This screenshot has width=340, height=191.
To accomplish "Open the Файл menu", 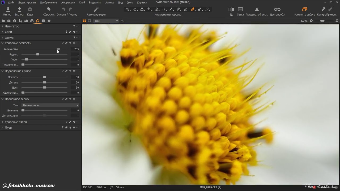I will pyautogui.click(x=11, y=2).
